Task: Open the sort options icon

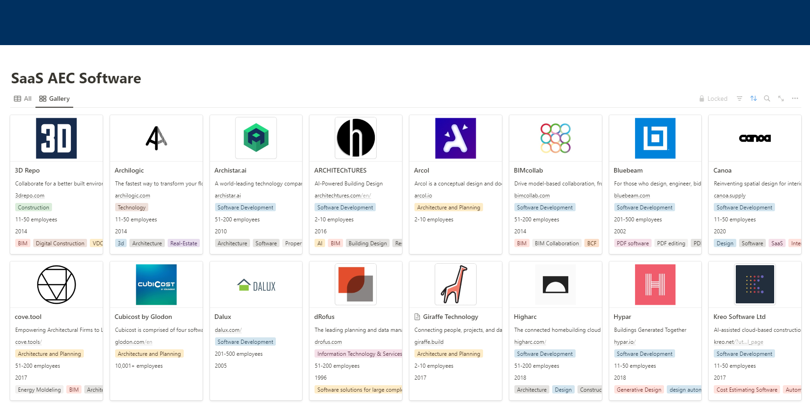Action: coord(753,98)
